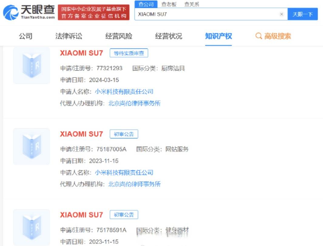Open 北京尚伦律师事务所 link in 75187005A entry
Viewport: 323px width, 246px height.
click(x=134, y=184)
